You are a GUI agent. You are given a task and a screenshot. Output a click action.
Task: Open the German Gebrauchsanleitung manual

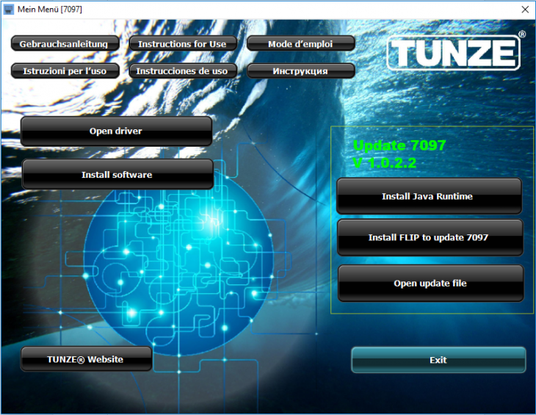point(64,44)
